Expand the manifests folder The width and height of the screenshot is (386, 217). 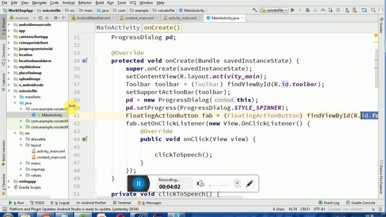pos(15,97)
